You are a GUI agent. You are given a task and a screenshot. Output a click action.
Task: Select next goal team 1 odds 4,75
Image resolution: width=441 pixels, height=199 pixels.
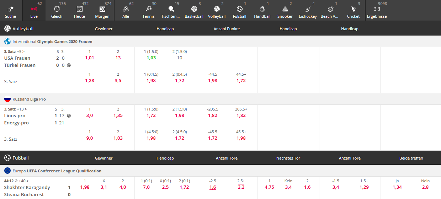pos(269,187)
